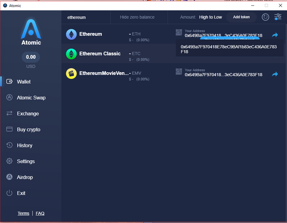Minimize the Atomic window
The image size is (287, 223).
252,5
